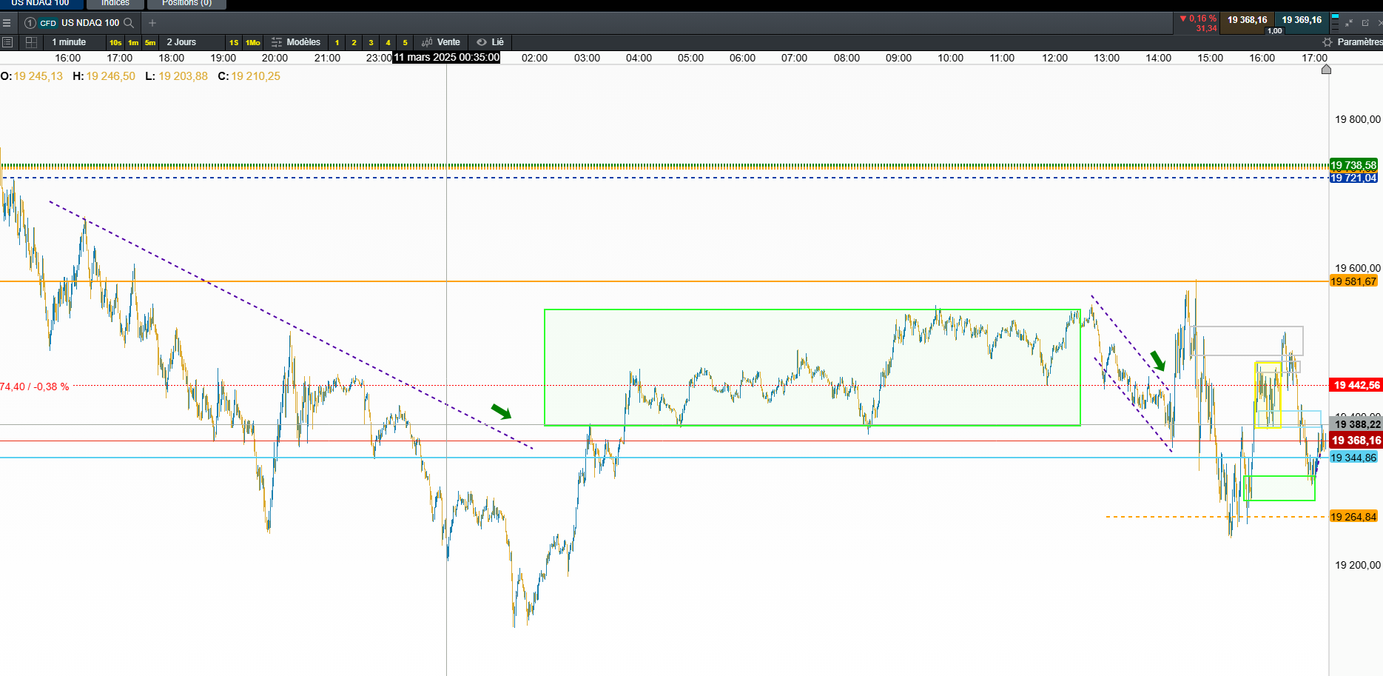Click the 1,00 spread indicator
This screenshot has width=1383, height=676.
click(1274, 31)
